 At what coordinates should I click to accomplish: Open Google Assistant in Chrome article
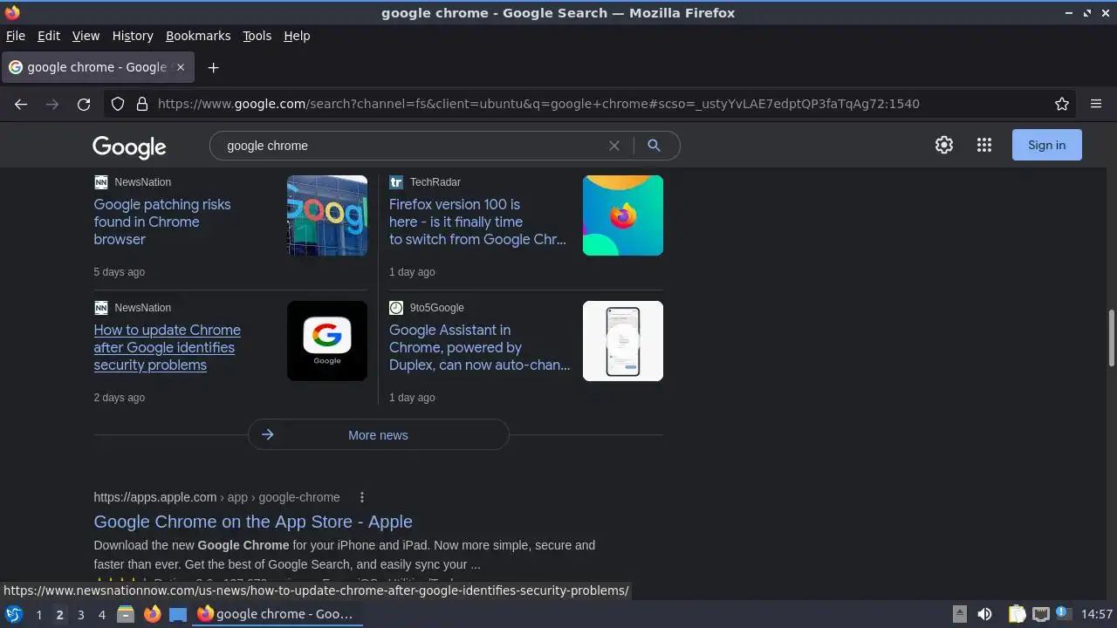[x=479, y=347]
